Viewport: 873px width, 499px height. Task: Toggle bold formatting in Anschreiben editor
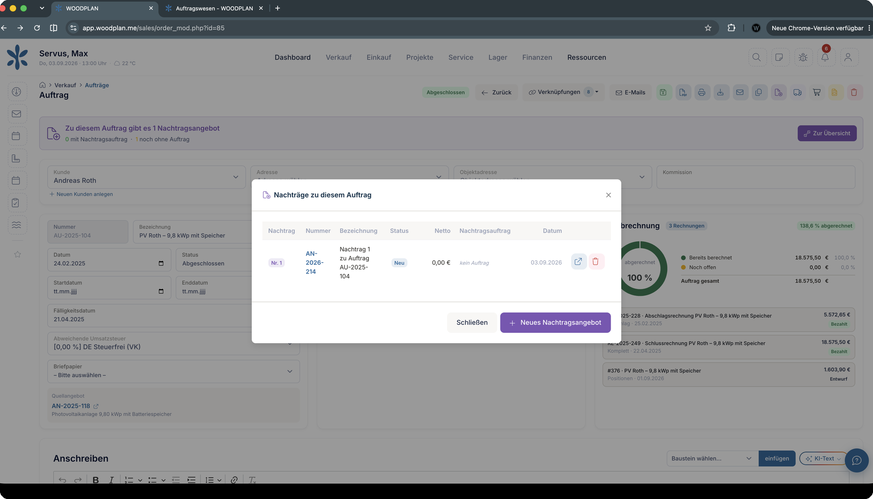tap(96, 480)
